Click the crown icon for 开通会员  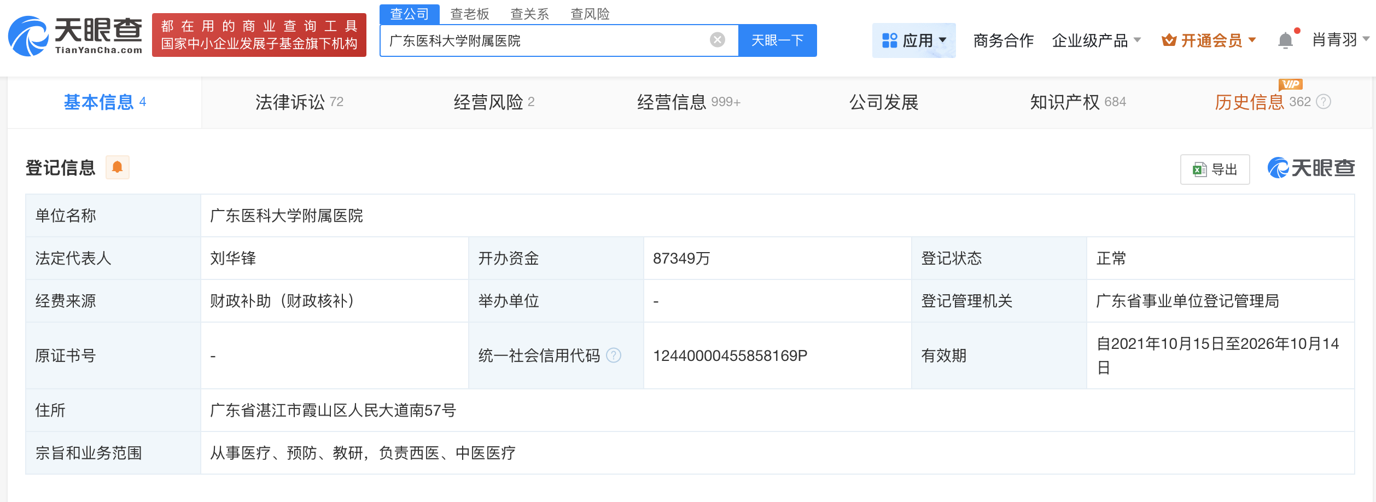(1169, 40)
